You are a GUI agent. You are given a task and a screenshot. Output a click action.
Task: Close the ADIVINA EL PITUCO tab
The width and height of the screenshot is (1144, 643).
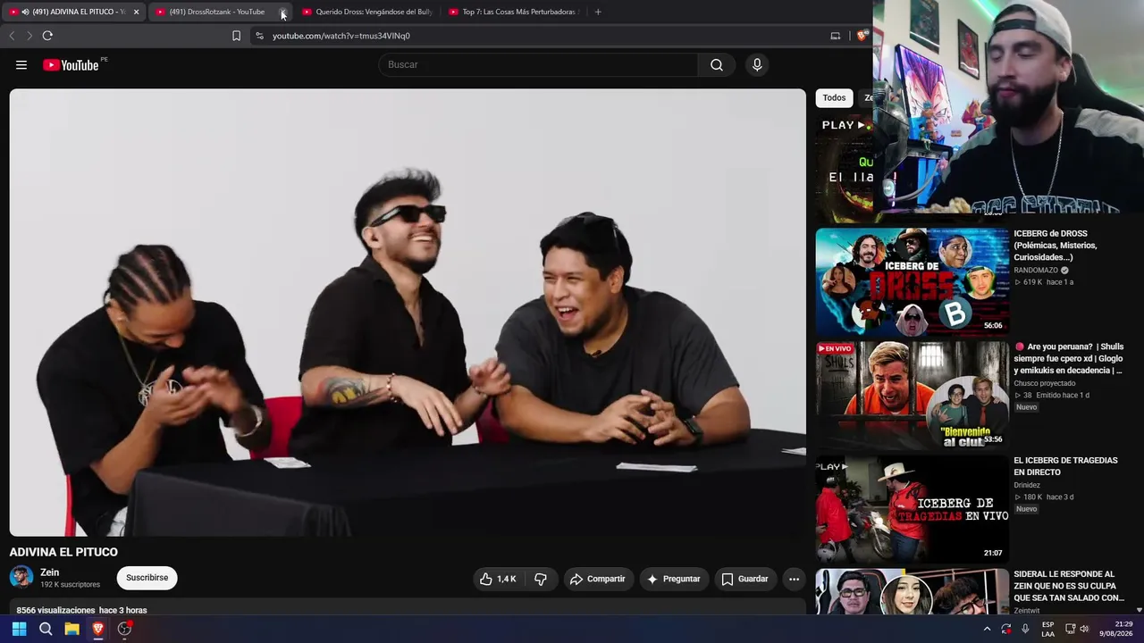(x=136, y=12)
